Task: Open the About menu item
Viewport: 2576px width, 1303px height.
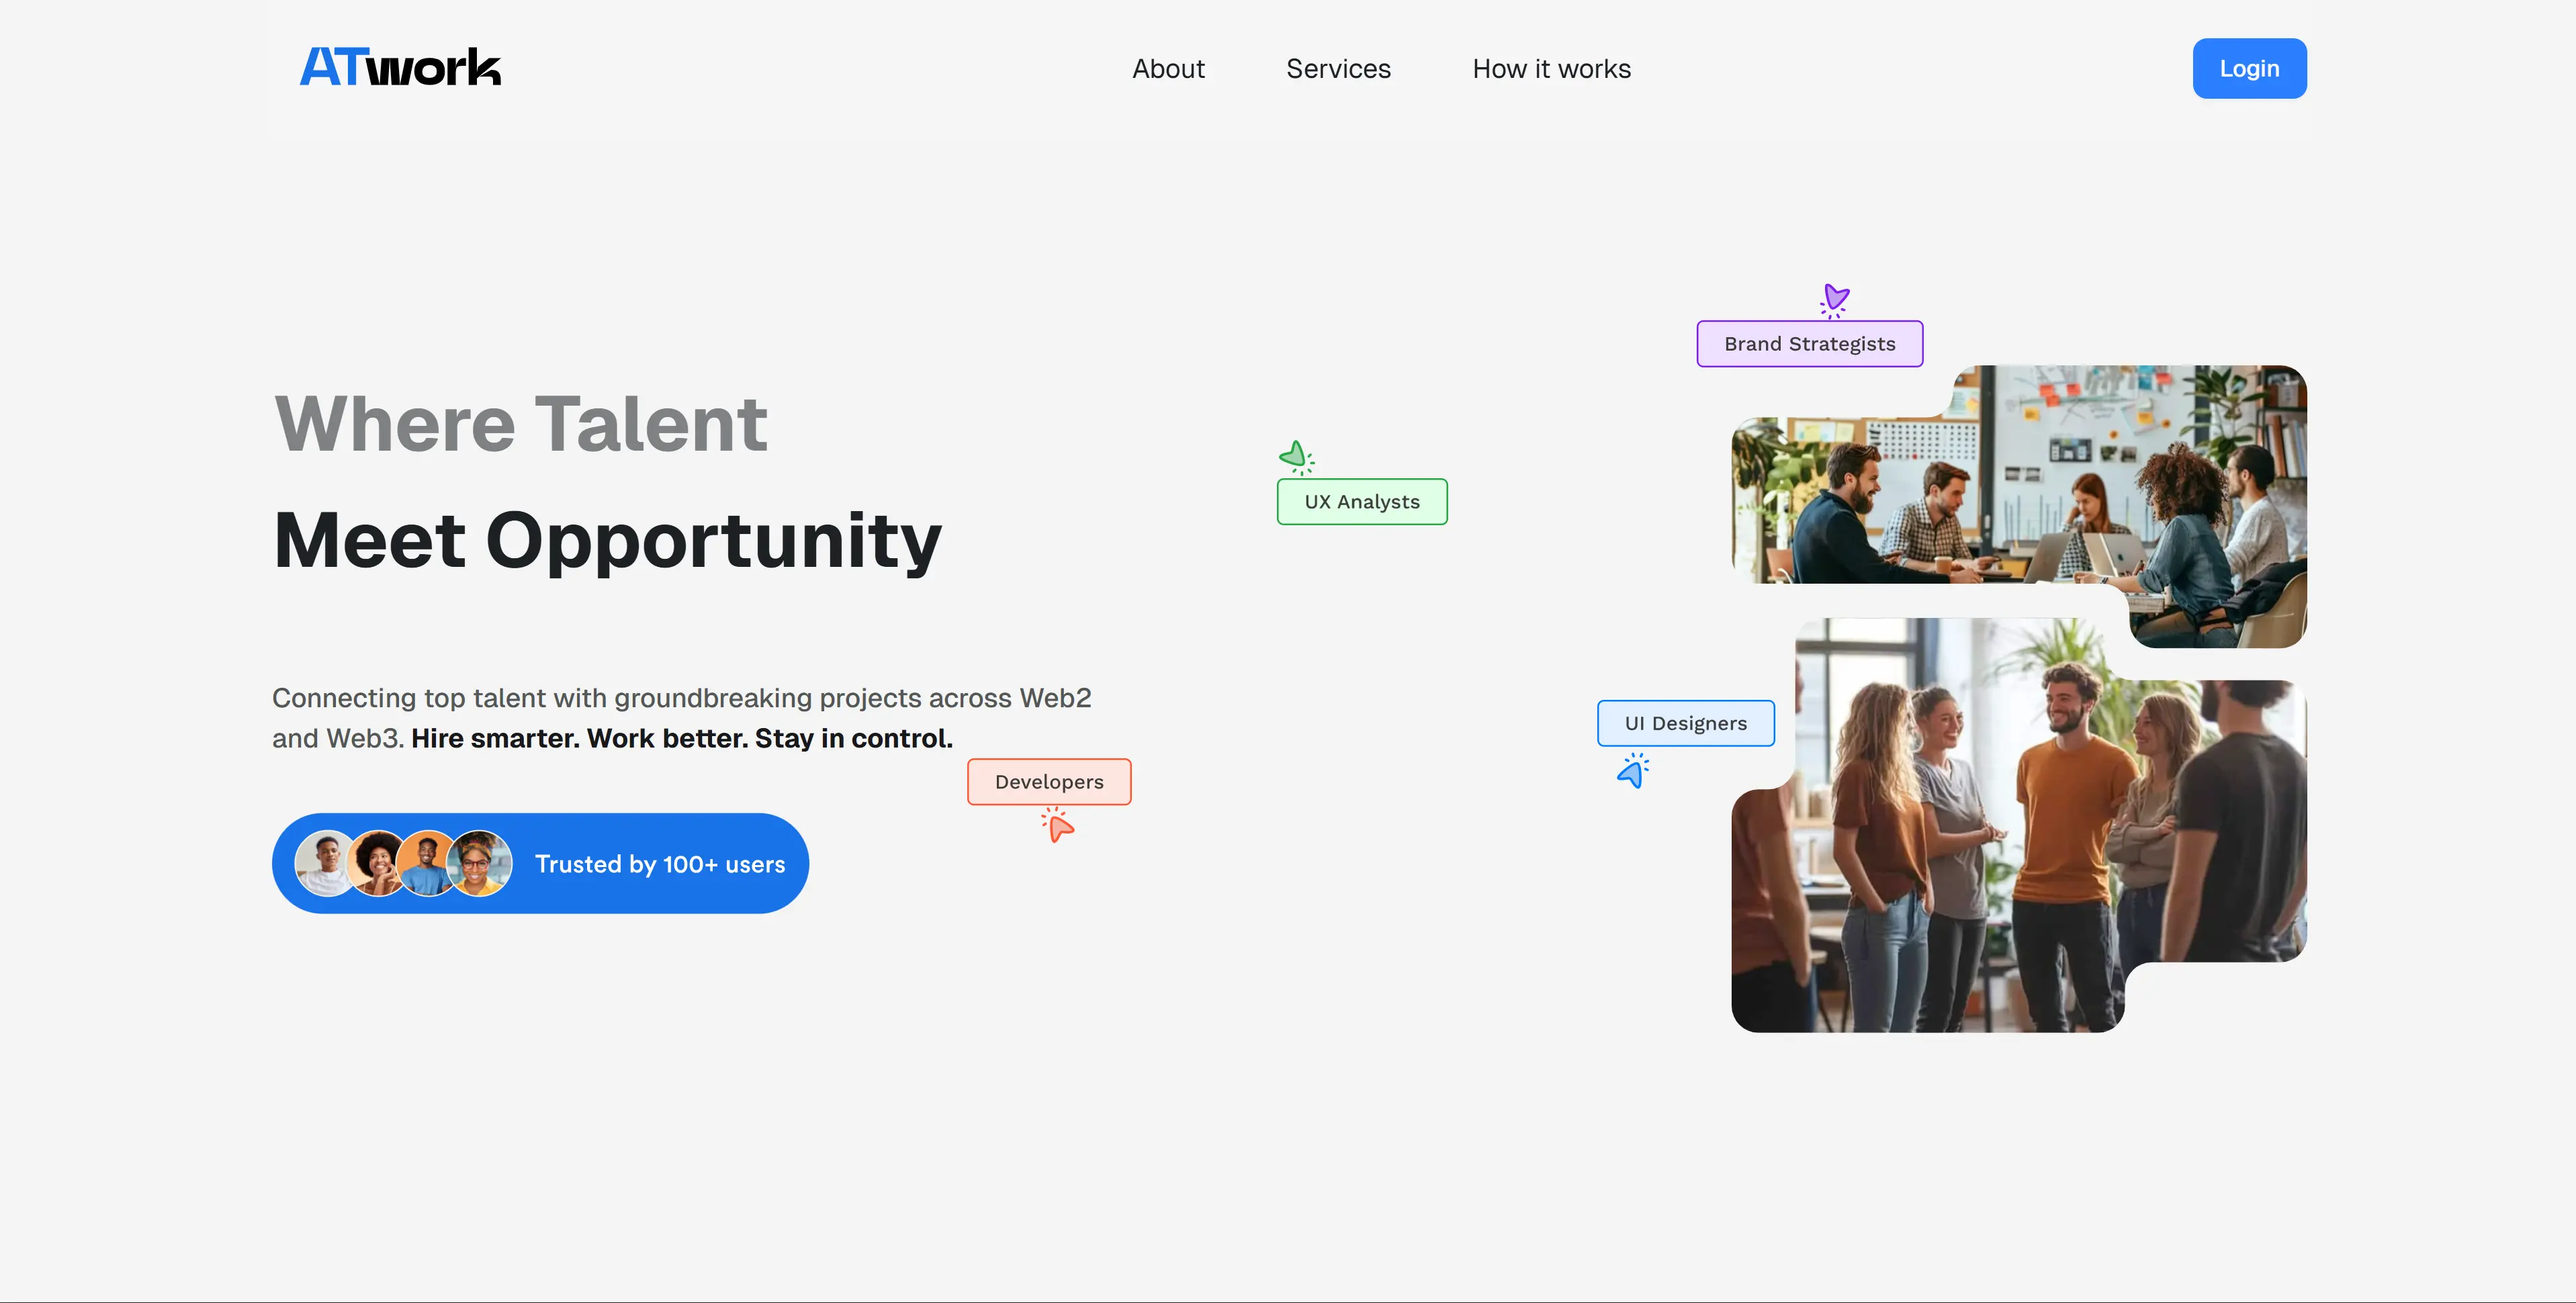Action: (1168, 69)
